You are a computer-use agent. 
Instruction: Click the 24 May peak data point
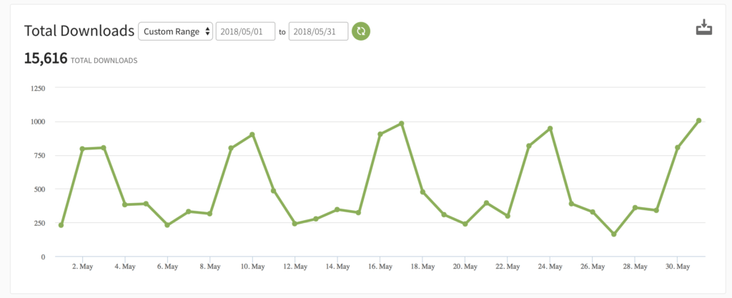click(x=550, y=129)
